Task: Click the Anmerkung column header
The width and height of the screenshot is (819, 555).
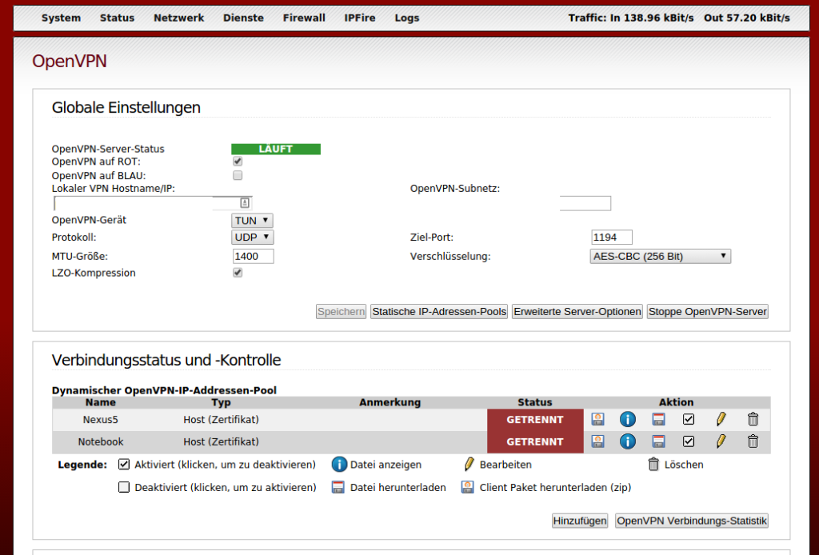Action: pos(390,402)
